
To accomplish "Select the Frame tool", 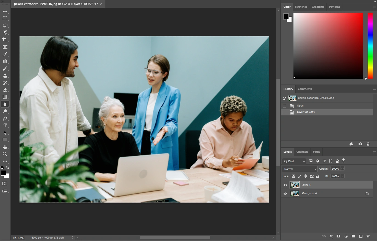I will coord(5,47).
